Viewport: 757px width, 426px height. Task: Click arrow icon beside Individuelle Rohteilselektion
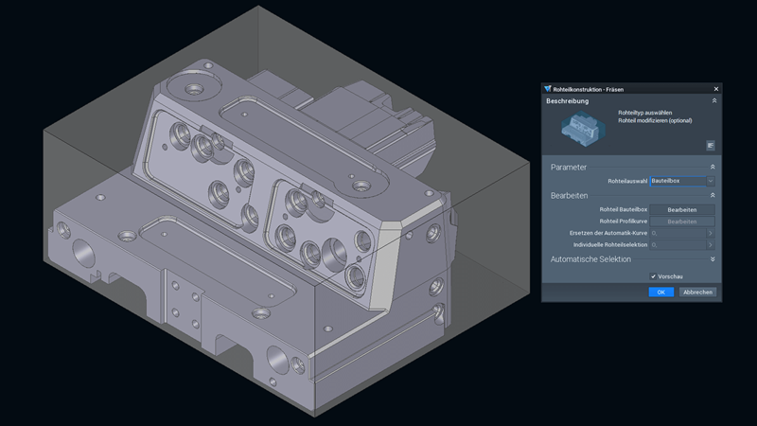coord(711,245)
